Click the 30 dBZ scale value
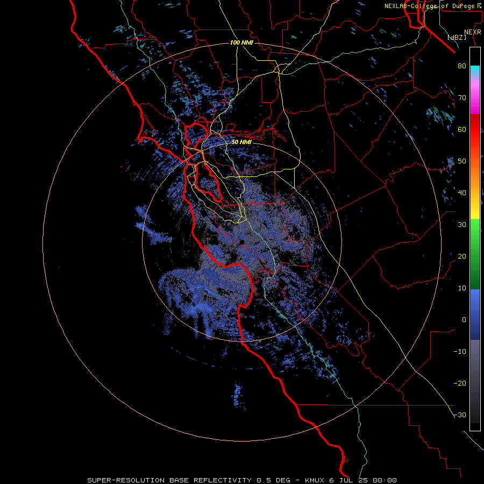This screenshot has height=484, width=484. click(x=462, y=224)
